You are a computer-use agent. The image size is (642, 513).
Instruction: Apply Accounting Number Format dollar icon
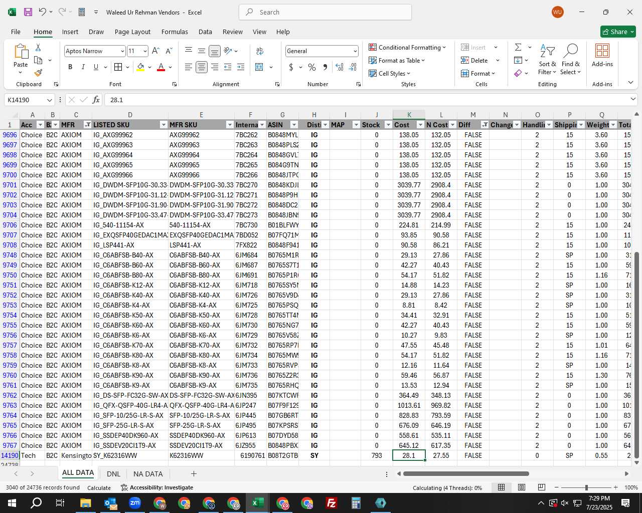pos(291,67)
